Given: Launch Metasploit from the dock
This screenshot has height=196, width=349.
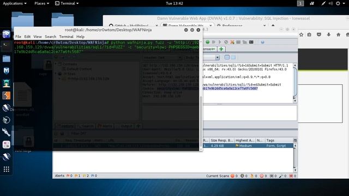Looking at the screenshot, I should coord(6,71).
